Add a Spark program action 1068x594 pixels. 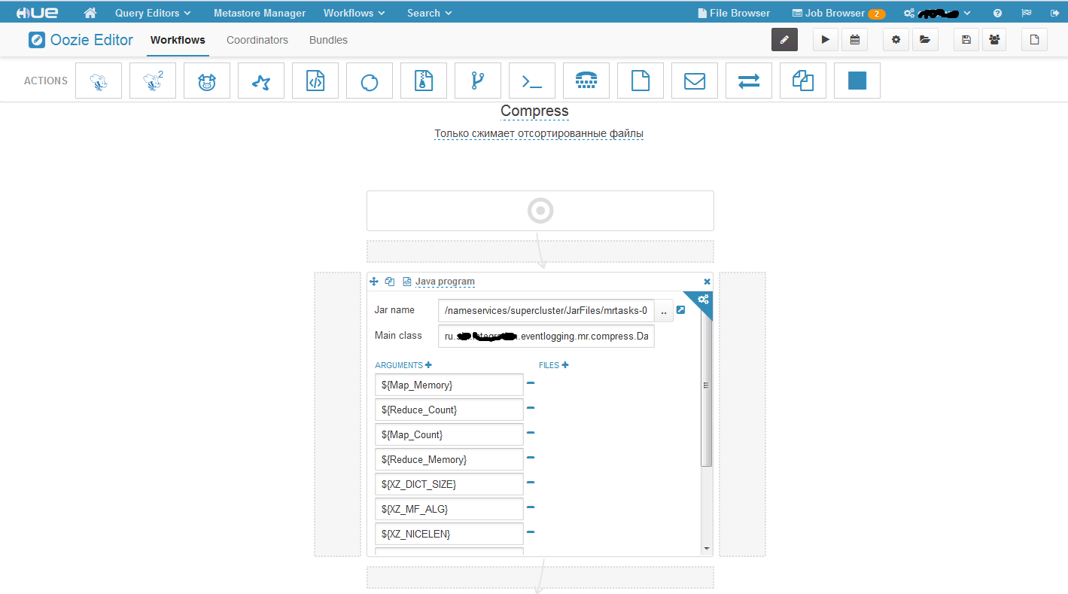point(261,81)
